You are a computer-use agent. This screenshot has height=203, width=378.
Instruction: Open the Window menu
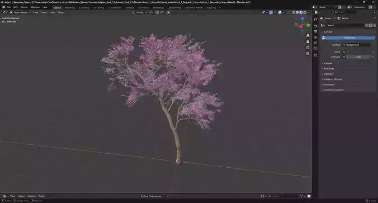coord(35,7)
